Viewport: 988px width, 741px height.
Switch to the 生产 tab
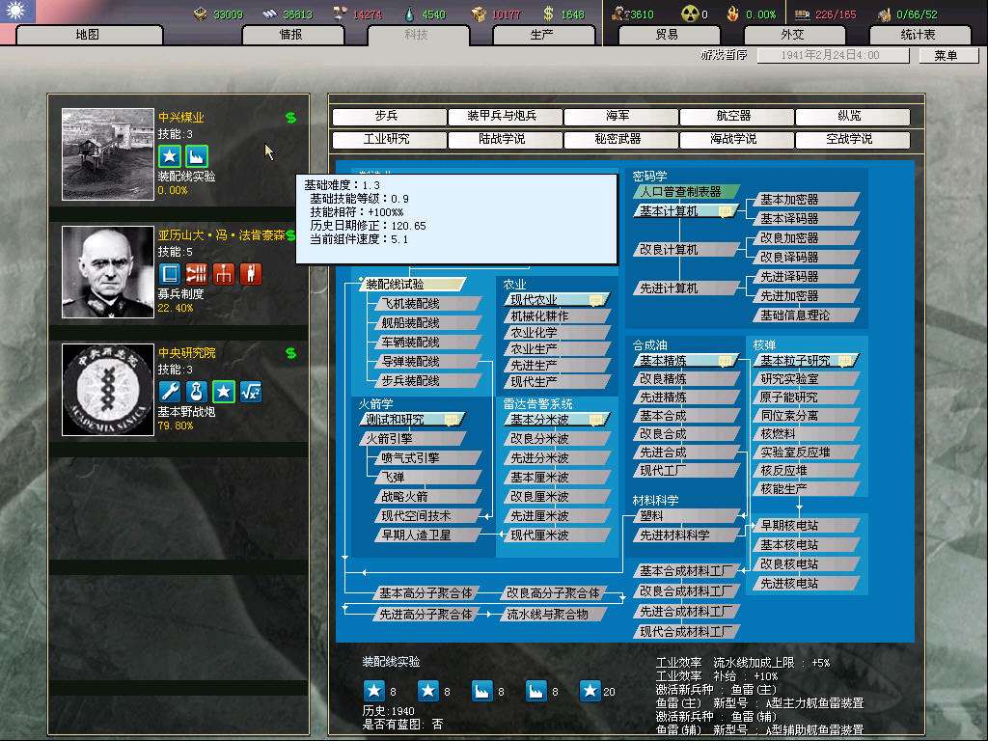[541, 35]
